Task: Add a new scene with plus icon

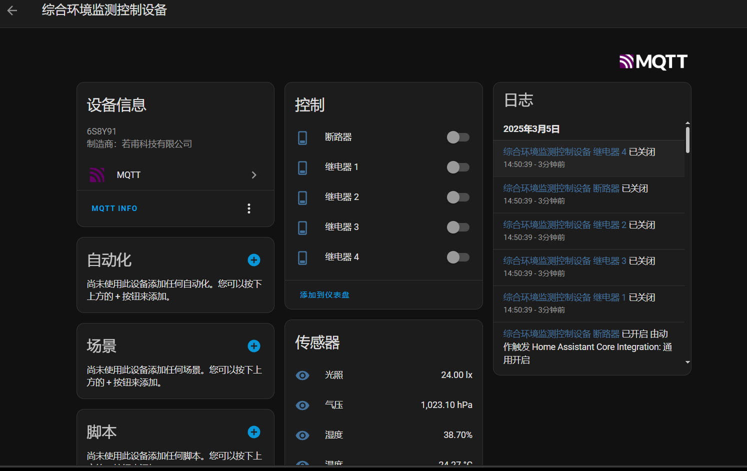Action: (x=254, y=346)
